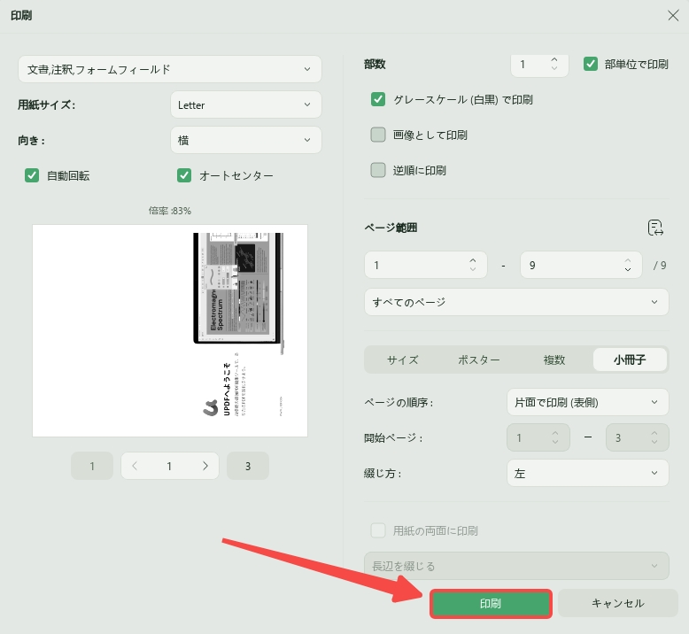Toggle 自動回転 checkbox
Image resolution: width=689 pixels, height=634 pixels.
pyautogui.click(x=32, y=175)
